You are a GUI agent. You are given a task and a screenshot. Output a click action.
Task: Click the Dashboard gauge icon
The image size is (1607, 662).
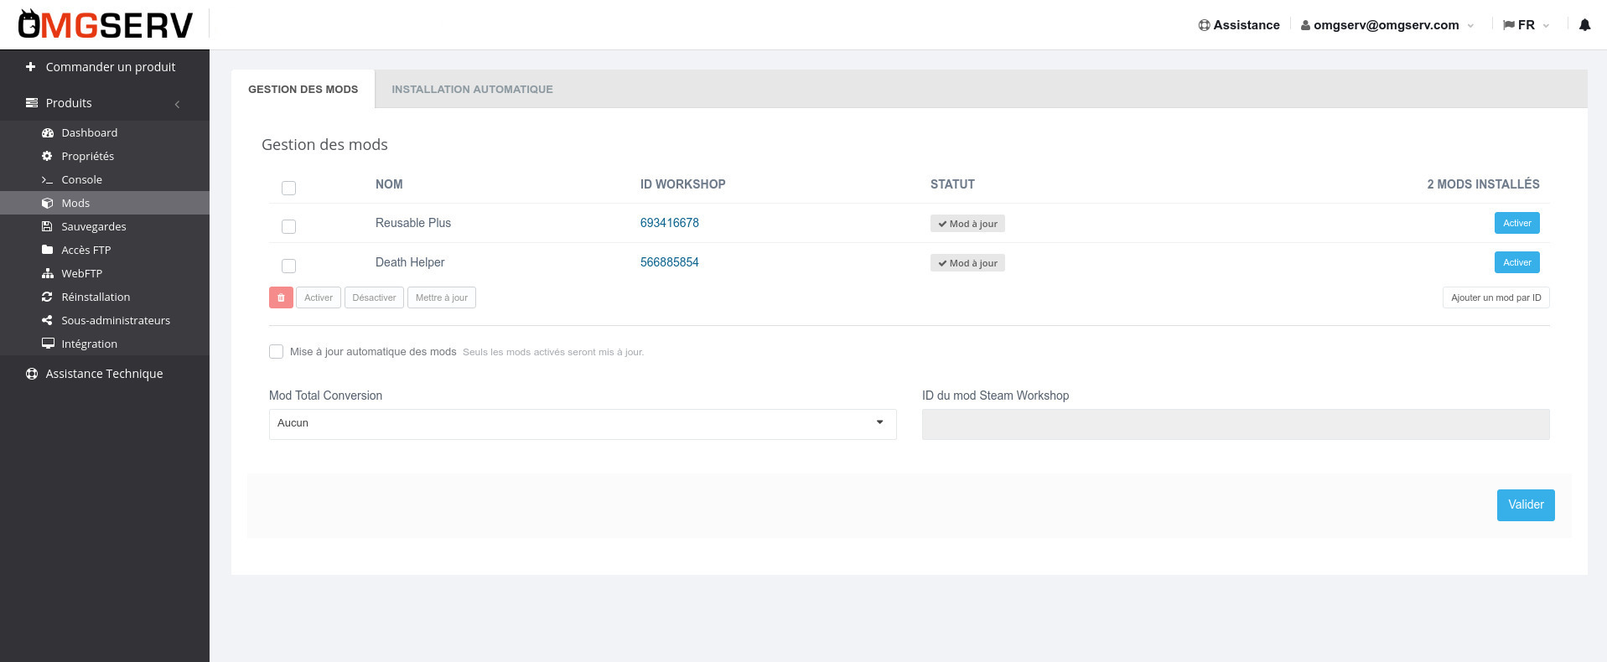48,133
